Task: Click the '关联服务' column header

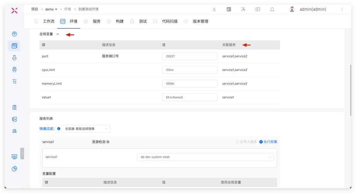Action: click(229, 45)
